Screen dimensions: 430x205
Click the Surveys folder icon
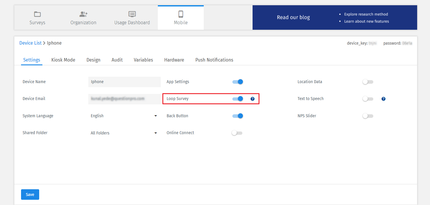(x=37, y=14)
